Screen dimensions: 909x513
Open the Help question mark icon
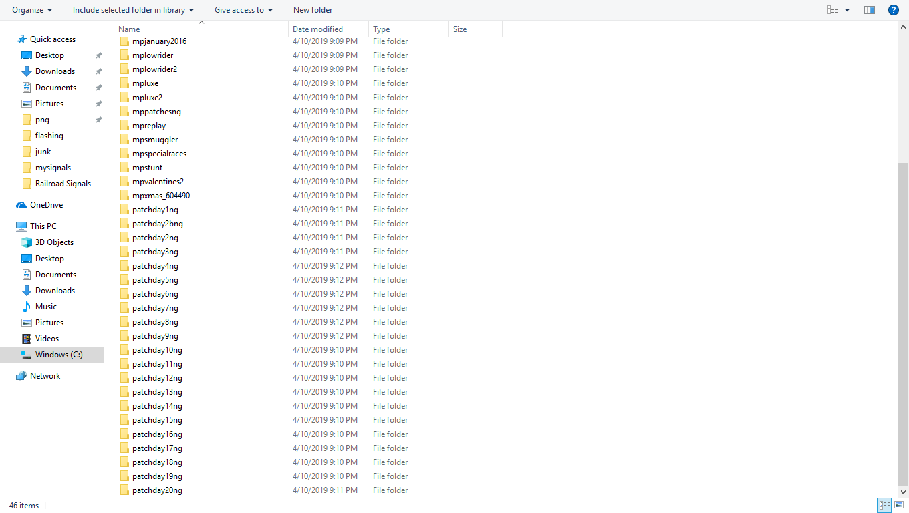893,10
